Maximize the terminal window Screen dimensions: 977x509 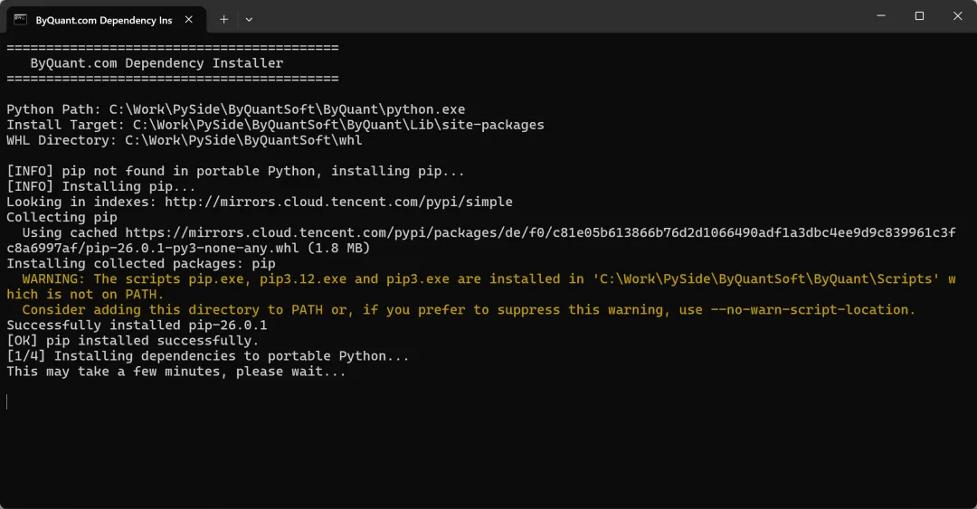tap(919, 16)
